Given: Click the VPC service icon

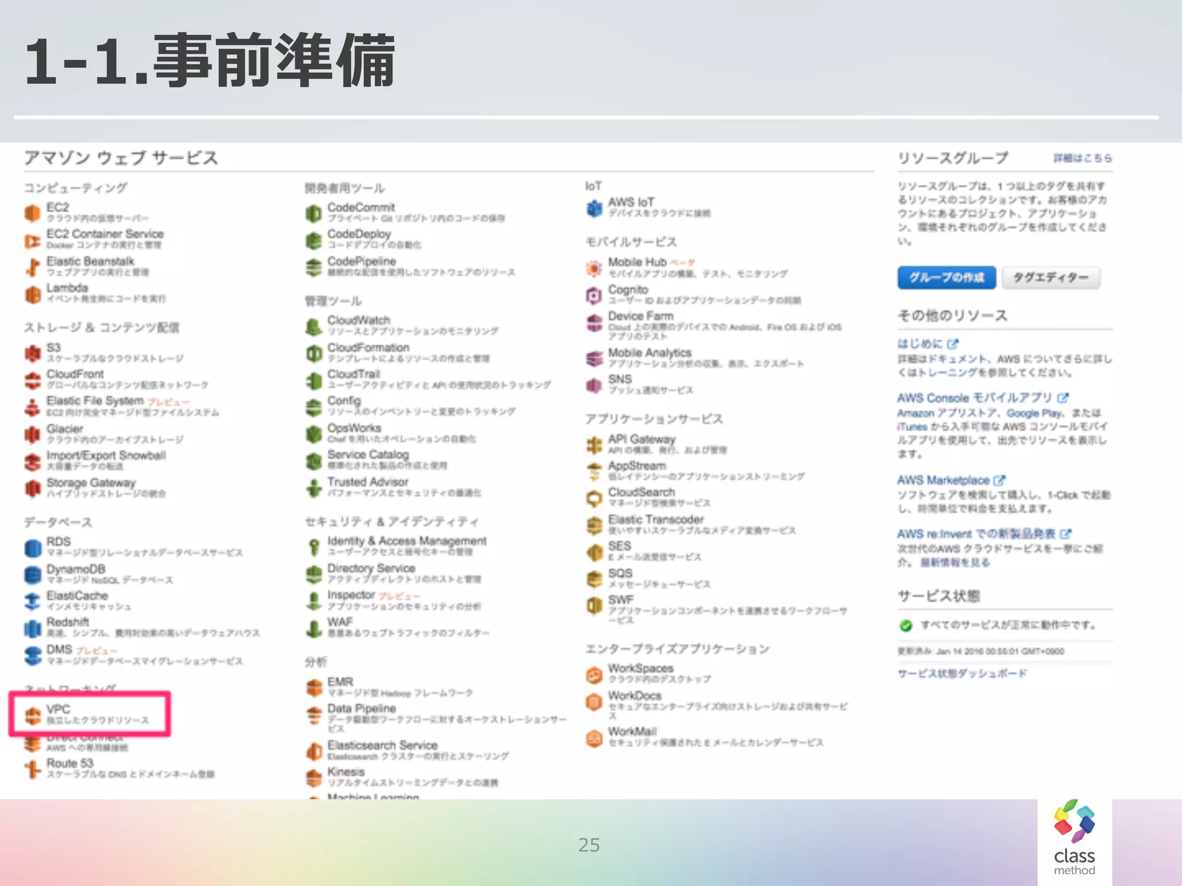Looking at the screenshot, I should click(x=33, y=715).
